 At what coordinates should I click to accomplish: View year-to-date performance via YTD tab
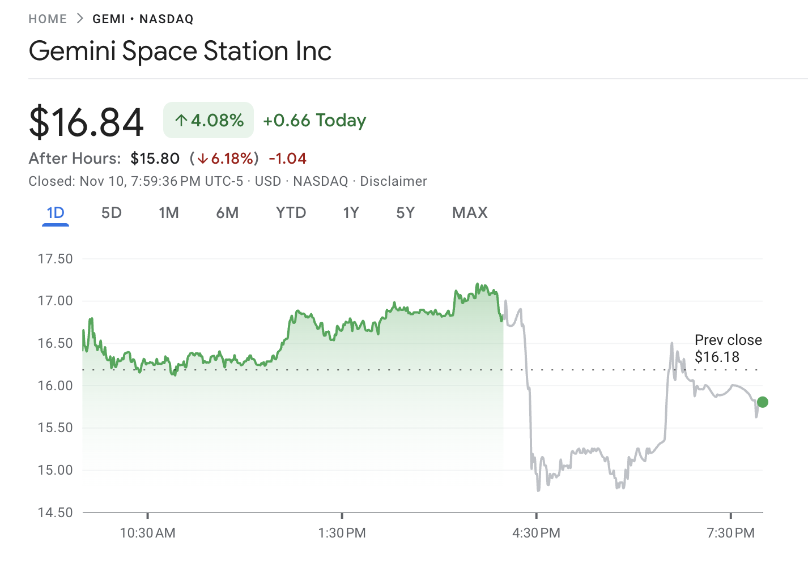[x=291, y=212]
